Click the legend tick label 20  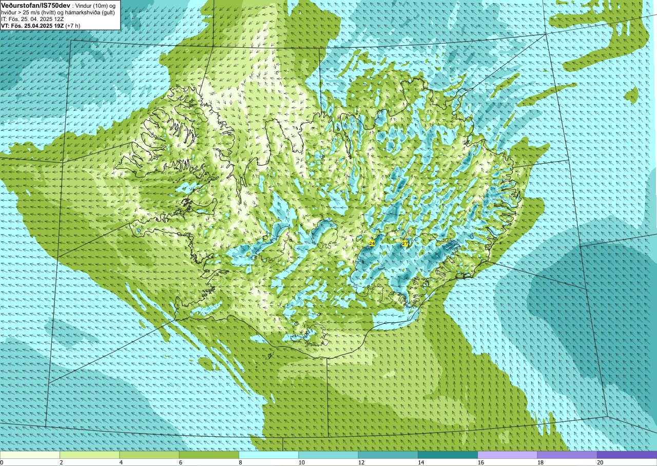[x=600, y=462]
